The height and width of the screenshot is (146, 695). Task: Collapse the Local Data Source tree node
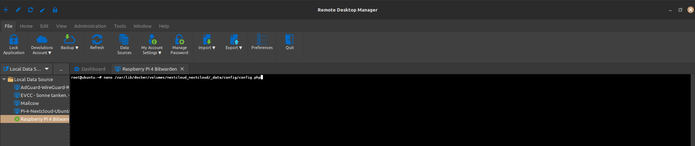click(x=4, y=79)
